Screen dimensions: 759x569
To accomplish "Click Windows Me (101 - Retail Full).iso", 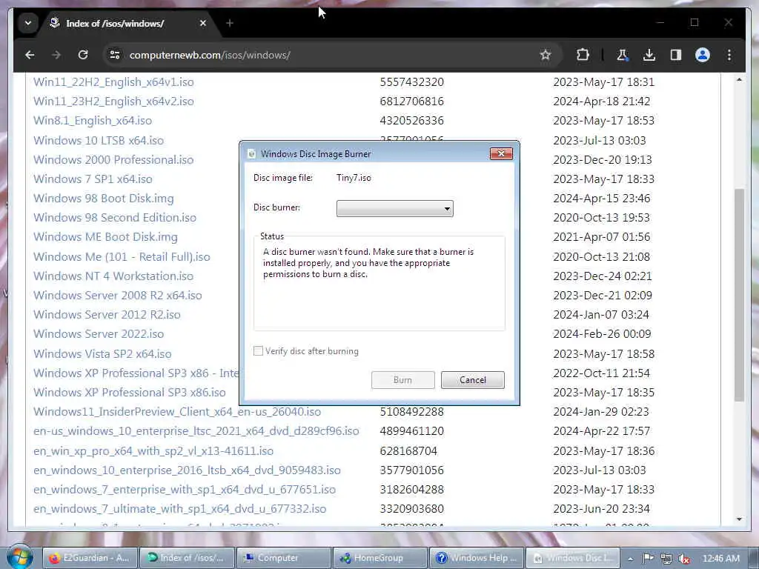I will (122, 256).
